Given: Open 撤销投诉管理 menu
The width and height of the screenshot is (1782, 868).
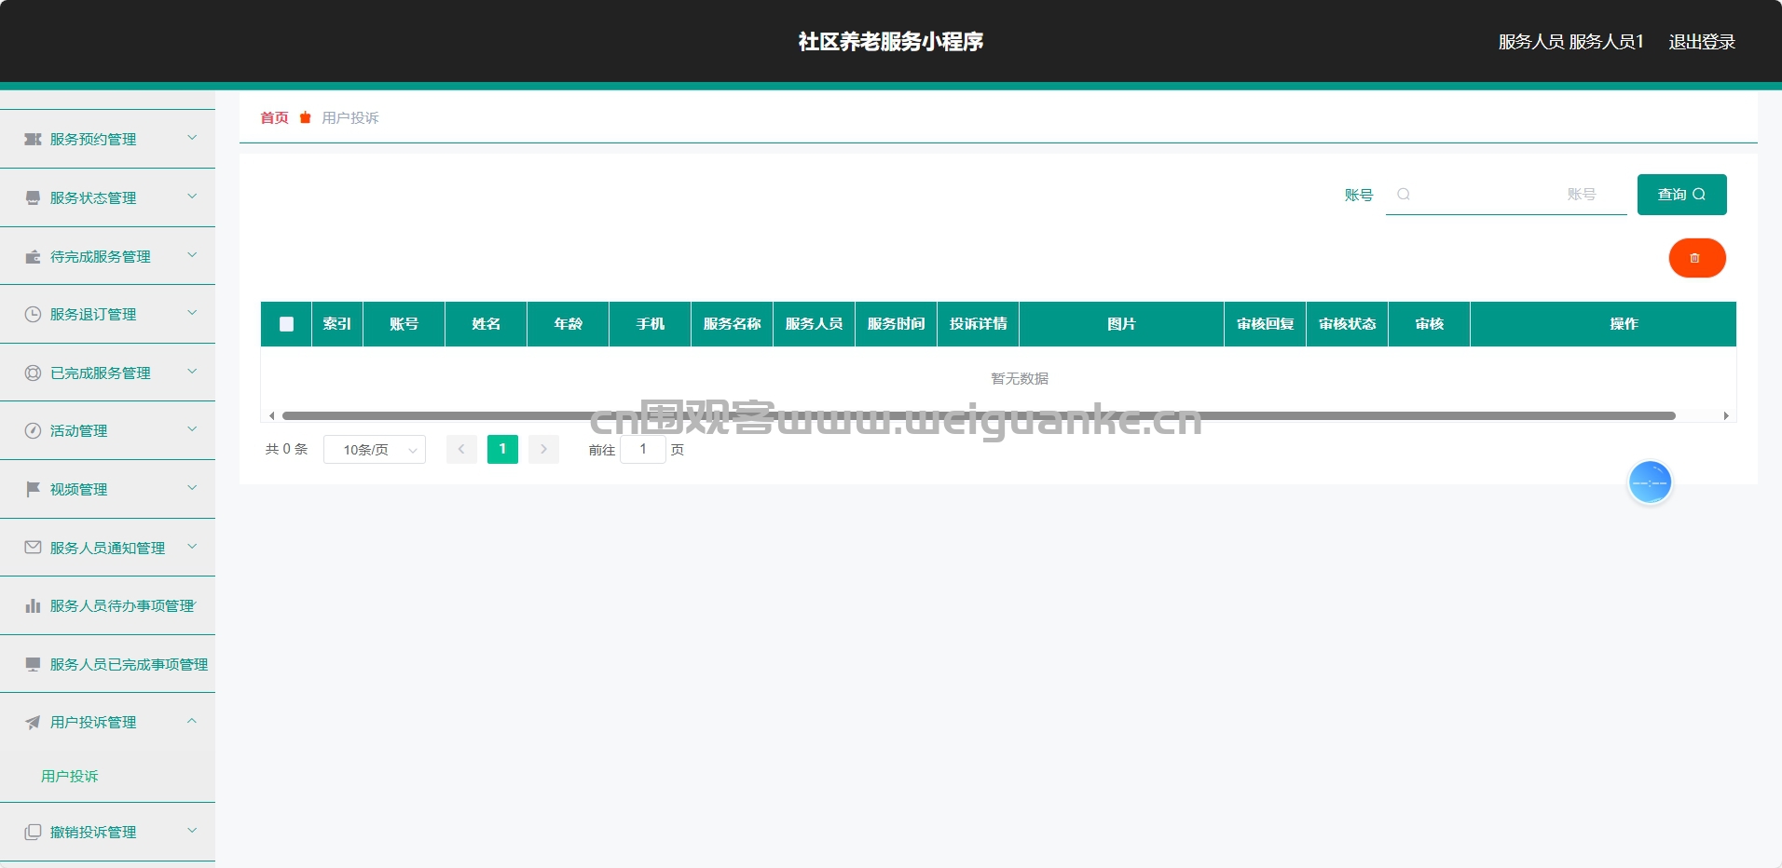Looking at the screenshot, I should pos(107,832).
